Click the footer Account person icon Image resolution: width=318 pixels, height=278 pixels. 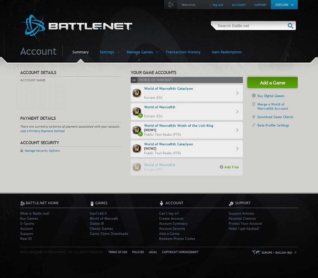click(162, 203)
